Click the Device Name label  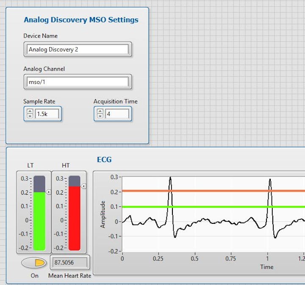coord(41,36)
